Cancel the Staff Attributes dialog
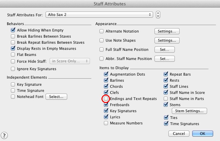The height and width of the screenshot is (141, 220). pyautogui.click(x=179, y=134)
